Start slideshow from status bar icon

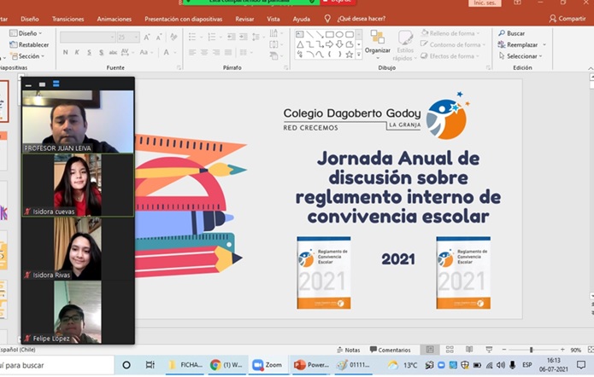(x=489, y=350)
